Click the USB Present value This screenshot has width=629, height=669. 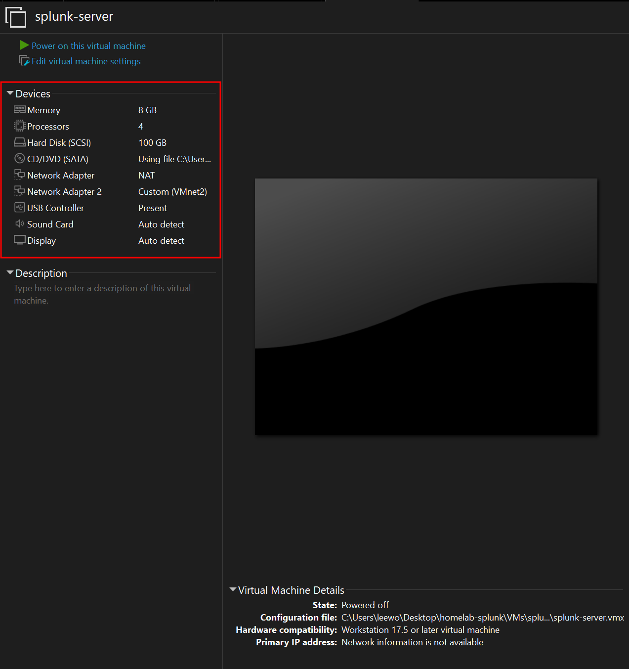point(153,208)
